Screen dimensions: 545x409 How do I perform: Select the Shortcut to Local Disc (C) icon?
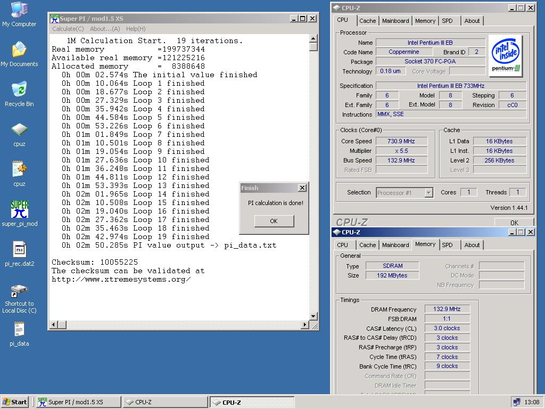[19, 298]
